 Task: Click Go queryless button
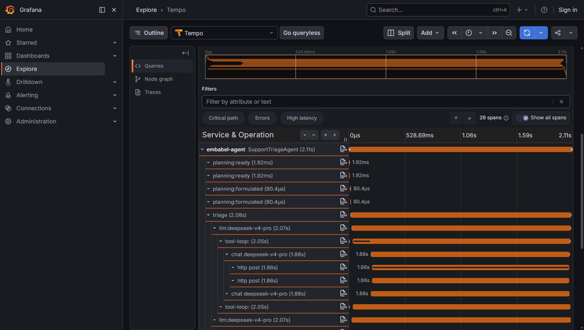(x=301, y=33)
